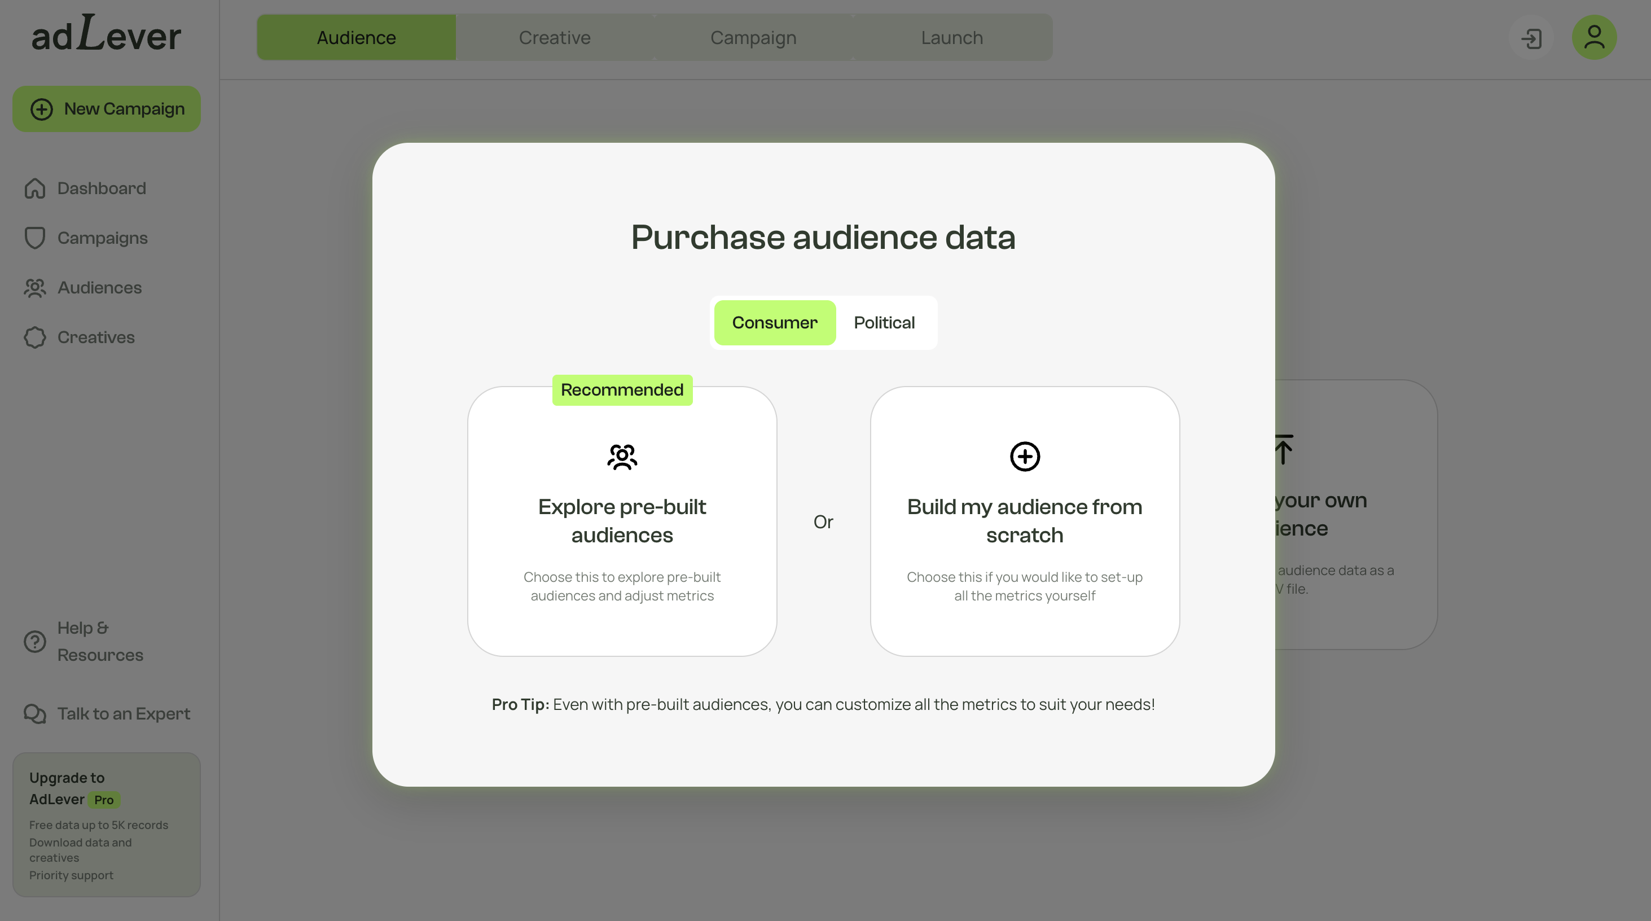Image resolution: width=1651 pixels, height=921 pixels.
Task: Click the Help question mark icon
Action: point(34,642)
